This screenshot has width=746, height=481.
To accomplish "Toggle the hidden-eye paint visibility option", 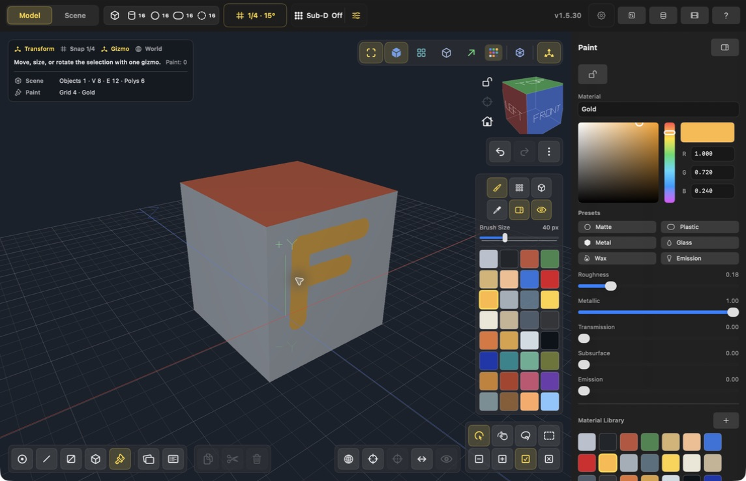I will [x=541, y=210].
